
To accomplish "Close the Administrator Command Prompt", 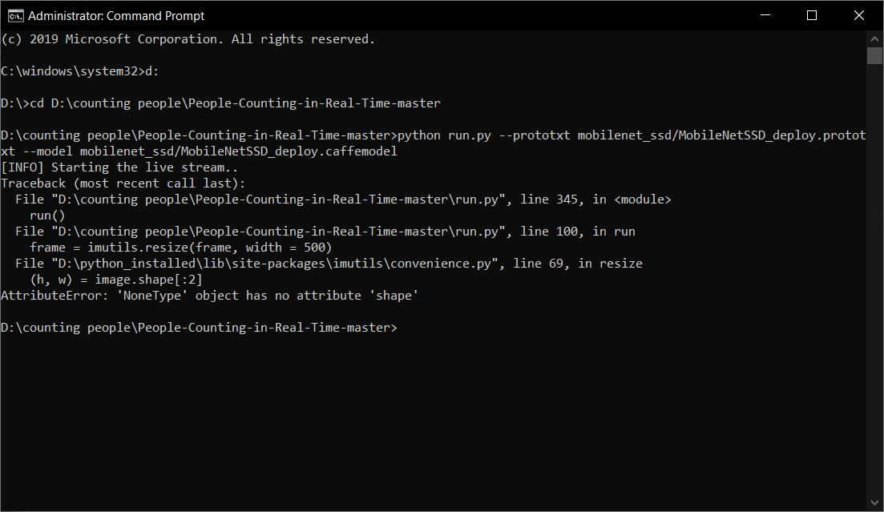I will point(858,15).
